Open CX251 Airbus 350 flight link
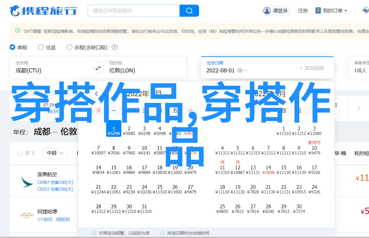369x238 pixels. click(55, 189)
